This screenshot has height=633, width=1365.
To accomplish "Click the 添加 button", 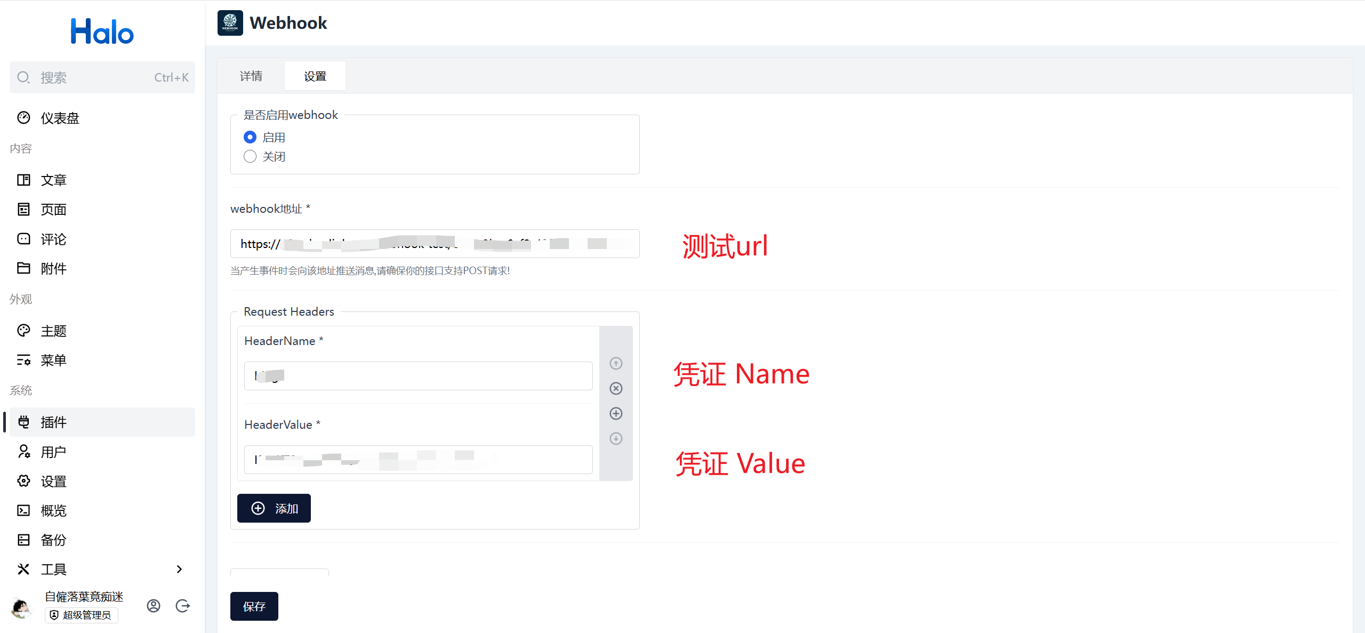I will point(274,508).
